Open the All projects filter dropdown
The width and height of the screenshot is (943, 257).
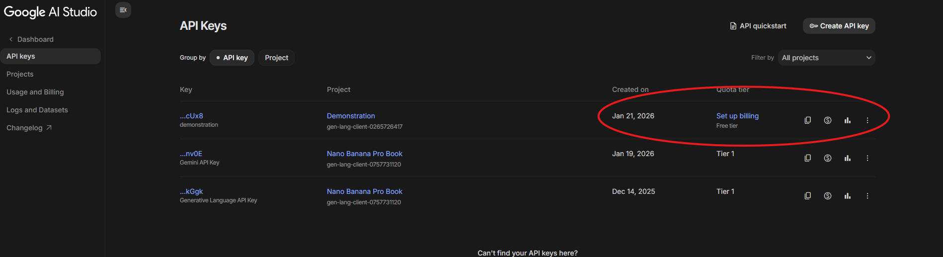pos(826,58)
